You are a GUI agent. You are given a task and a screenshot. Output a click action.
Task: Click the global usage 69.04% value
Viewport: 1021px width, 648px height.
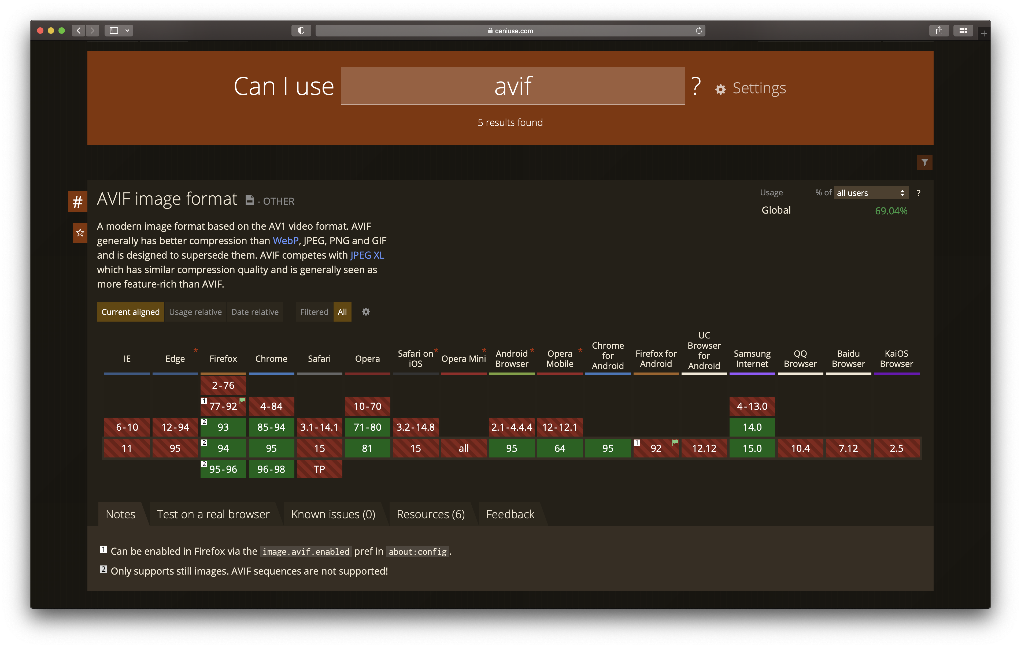click(x=891, y=211)
